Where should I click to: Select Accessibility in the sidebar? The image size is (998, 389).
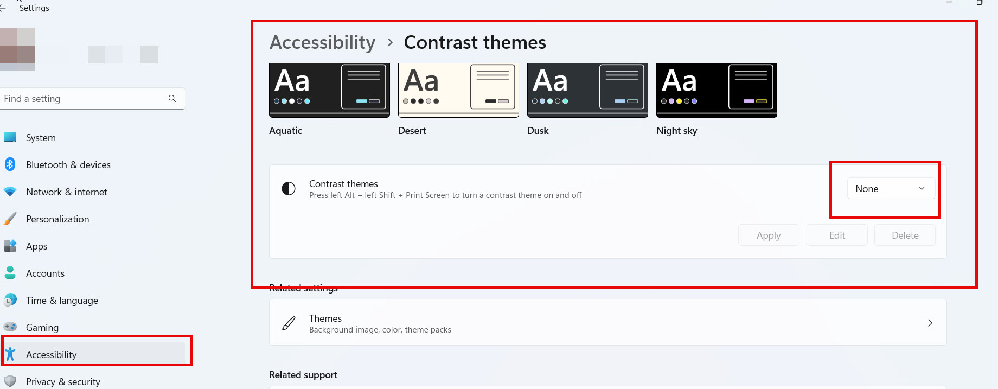point(52,355)
